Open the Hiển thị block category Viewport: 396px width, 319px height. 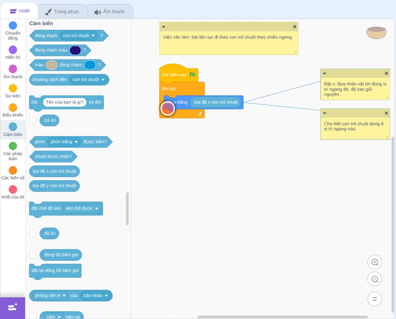tap(13, 52)
